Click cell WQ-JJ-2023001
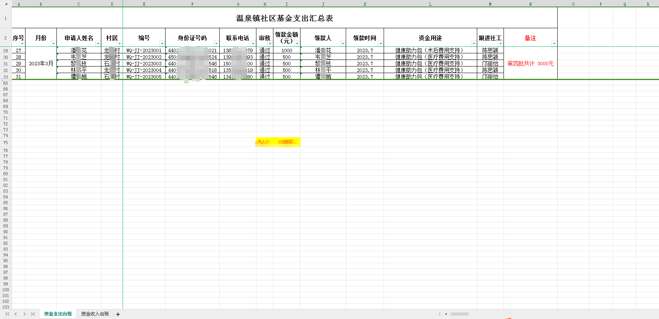 pos(144,51)
